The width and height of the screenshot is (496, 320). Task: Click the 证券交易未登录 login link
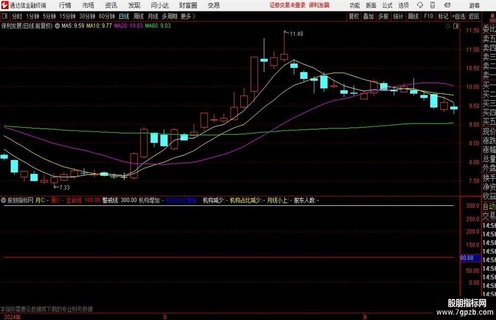288,5
